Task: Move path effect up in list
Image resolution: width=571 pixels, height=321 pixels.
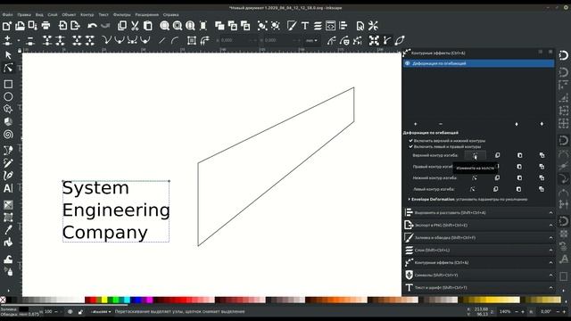Action: (517, 124)
